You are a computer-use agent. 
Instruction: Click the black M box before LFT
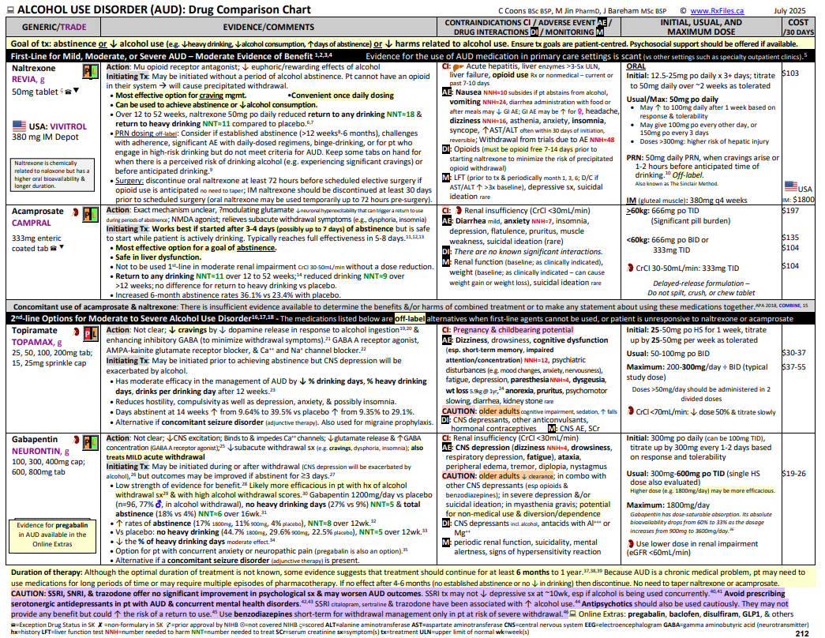[x=446, y=178]
